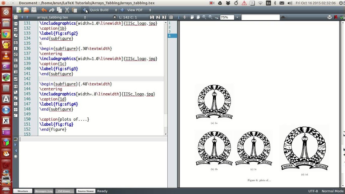This screenshot has height=194, width=345.
Task: Open the sound volume indicator in the tray
Action: tap(290, 3)
